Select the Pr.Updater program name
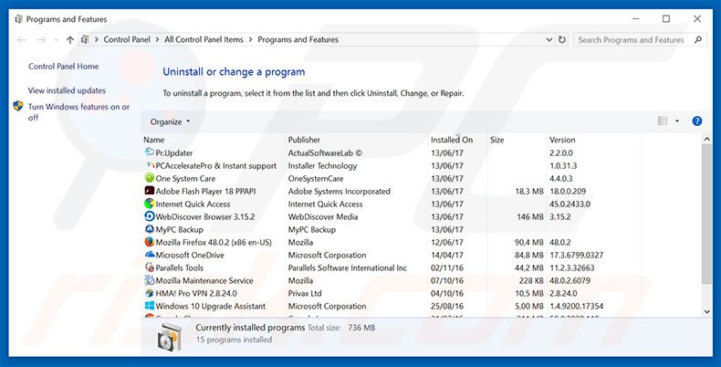The image size is (721, 367). point(174,152)
